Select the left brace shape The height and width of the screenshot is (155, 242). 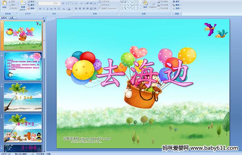[134, 8]
